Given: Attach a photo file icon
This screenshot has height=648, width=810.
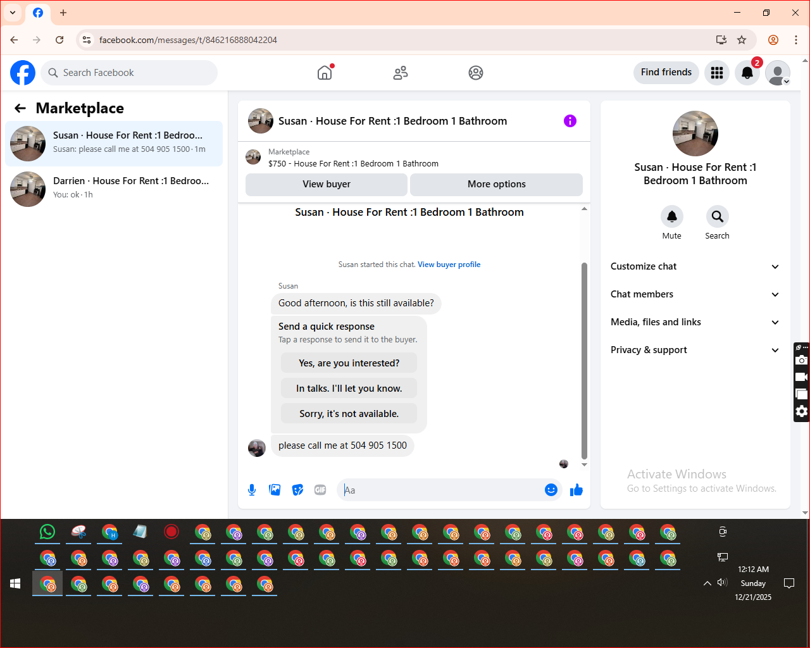Looking at the screenshot, I should 275,490.
